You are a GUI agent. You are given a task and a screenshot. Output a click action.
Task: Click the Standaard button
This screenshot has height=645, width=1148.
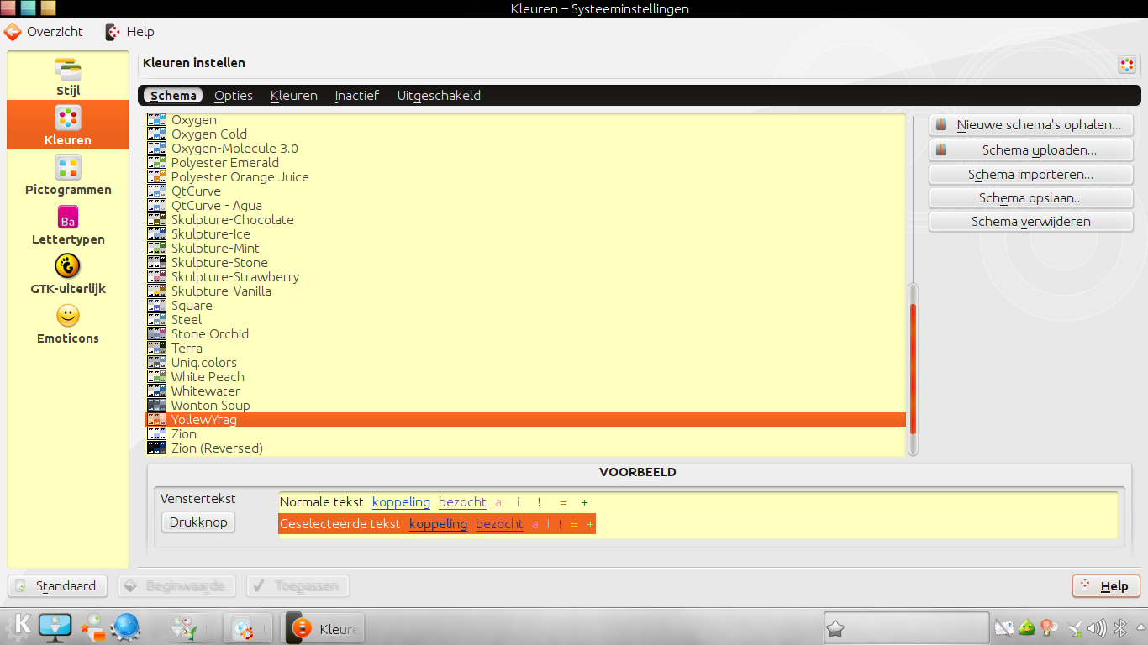[58, 586]
